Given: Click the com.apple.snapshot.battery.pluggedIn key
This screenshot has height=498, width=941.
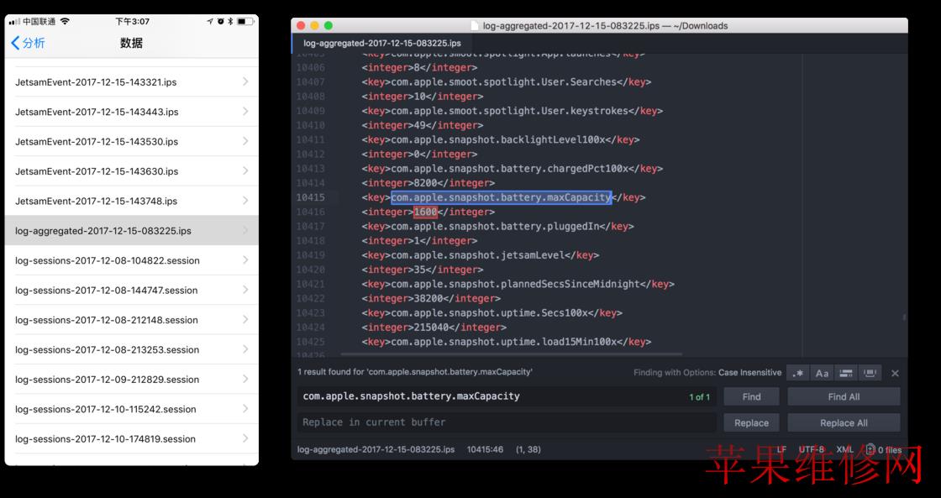Looking at the screenshot, I should [495, 226].
